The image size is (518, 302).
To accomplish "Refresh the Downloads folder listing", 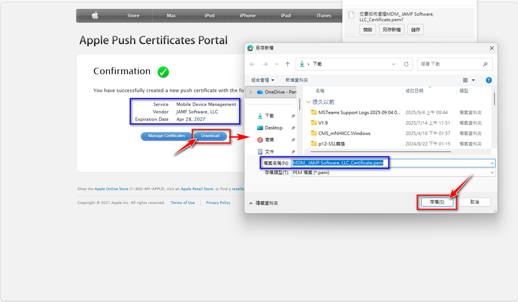I will pyautogui.click(x=406, y=64).
